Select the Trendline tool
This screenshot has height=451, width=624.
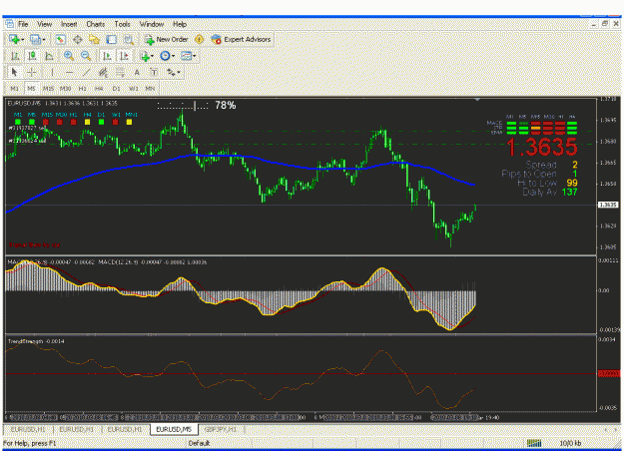pos(86,73)
